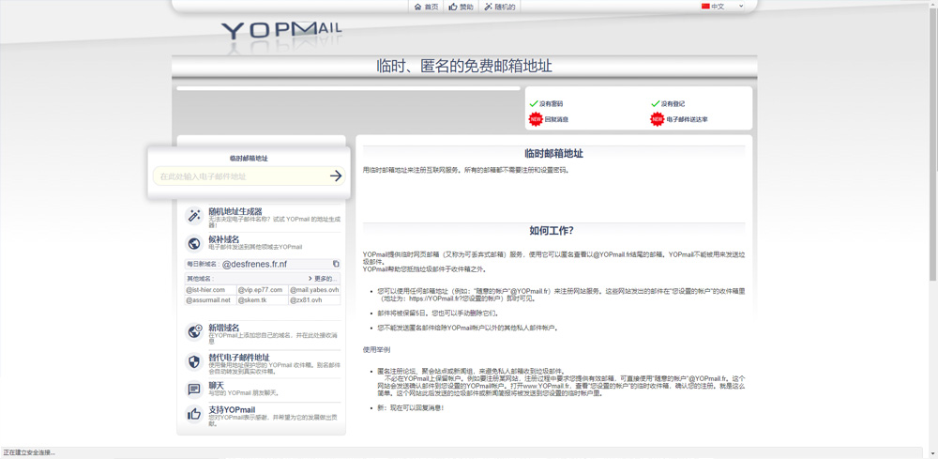Screen dimensions: 938x459
Task: Click the globe icon for alternate domains (候补域名)
Action: pos(194,244)
